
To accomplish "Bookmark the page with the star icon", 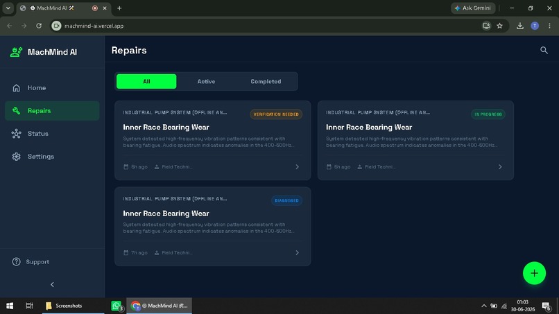I will point(499,26).
